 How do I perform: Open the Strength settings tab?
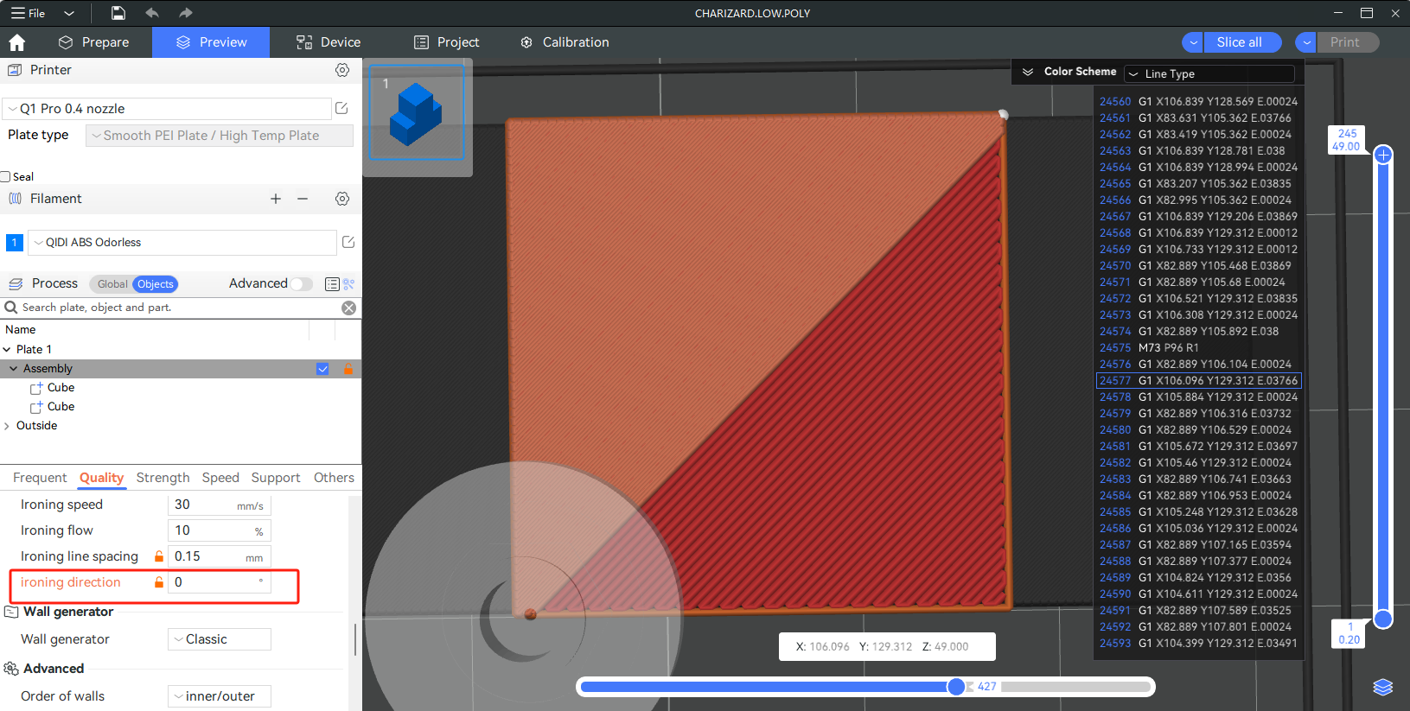(x=163, y=478)
